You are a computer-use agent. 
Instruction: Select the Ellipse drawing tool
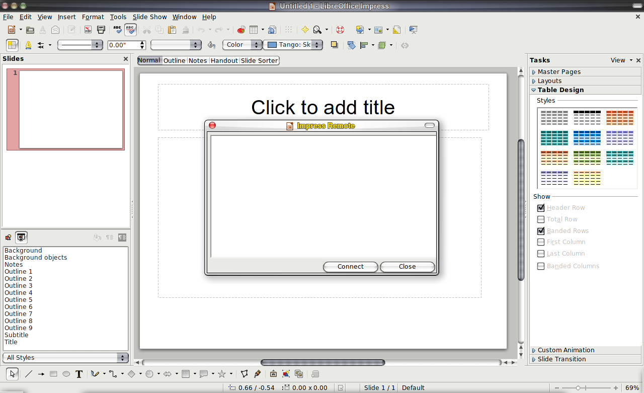(x=66, y=374)
